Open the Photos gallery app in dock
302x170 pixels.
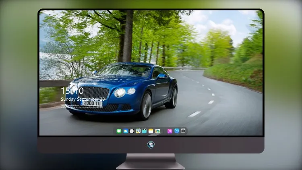(x=157, y=131)
